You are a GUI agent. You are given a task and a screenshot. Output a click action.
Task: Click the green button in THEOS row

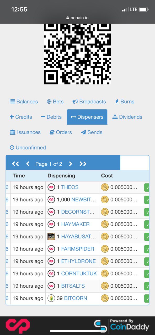(147, 187)
